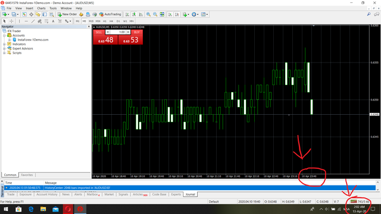The image size is (381, 214).
Task: Toggle chart auto scroll
Action: [170, 14]
